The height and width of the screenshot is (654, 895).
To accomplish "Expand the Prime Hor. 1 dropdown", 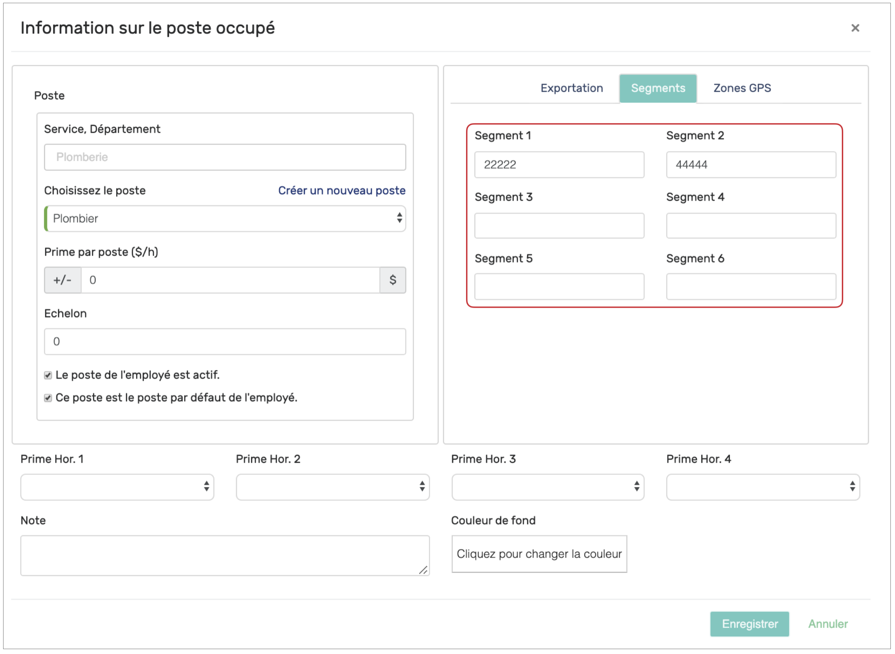I will [x=117, y=486].
